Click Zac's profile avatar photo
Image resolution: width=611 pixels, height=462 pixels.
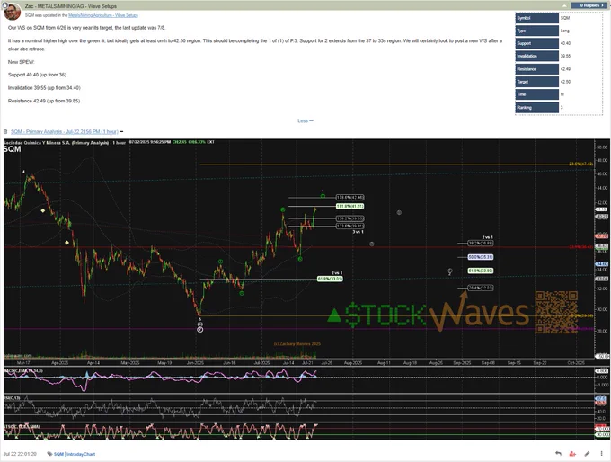pyautogui.click(x=12, y=12)
